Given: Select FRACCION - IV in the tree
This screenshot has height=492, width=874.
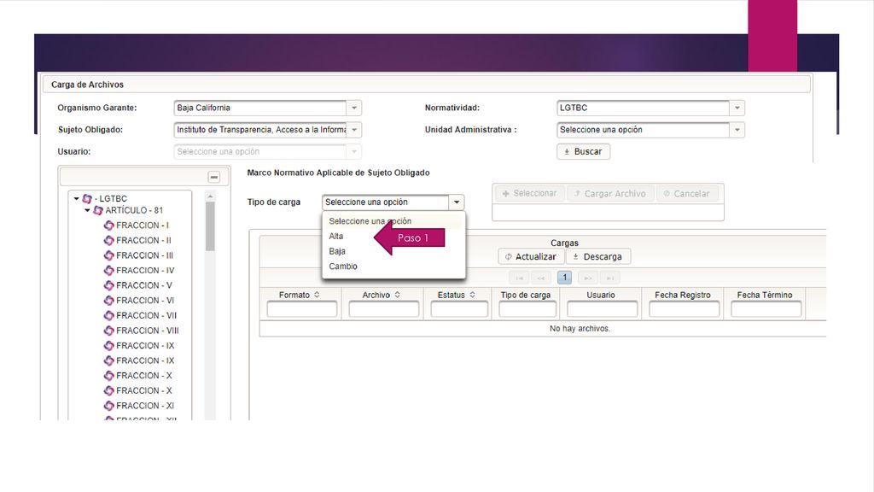Looking at the screenshot, I should click(145, 271).
